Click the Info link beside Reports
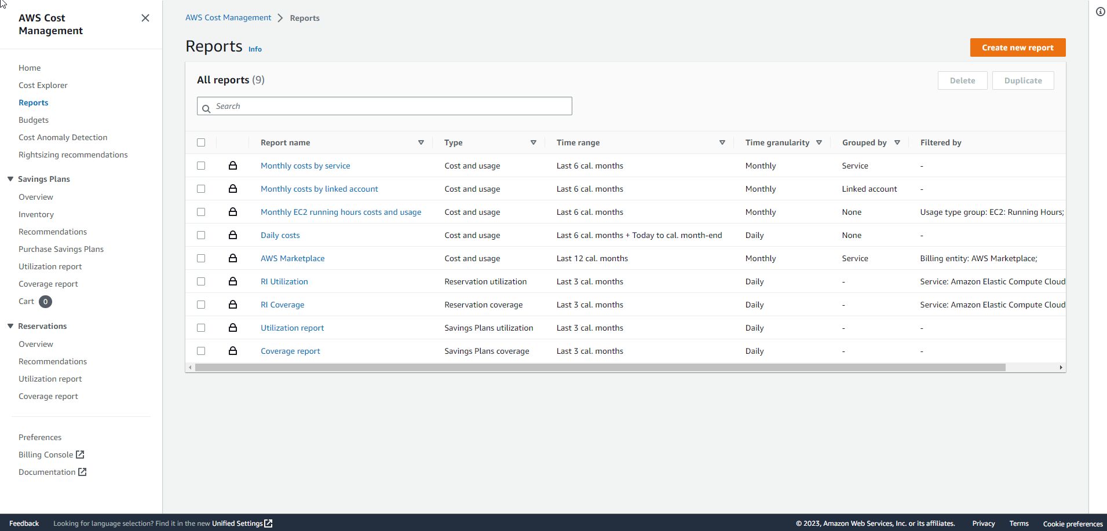Screen dimensions: 1107x531 (255, 49)
